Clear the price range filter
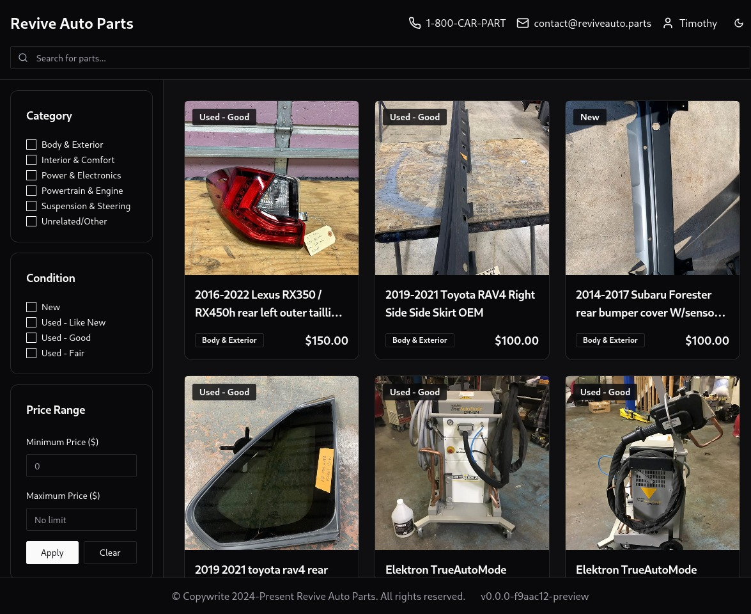Image resolution: width=751 pixels, height=614 pixels. point(110,553)
